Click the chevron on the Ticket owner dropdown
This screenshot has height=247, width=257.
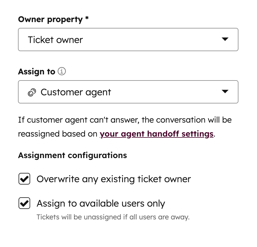pyautogui.click(x=225, y=39)
